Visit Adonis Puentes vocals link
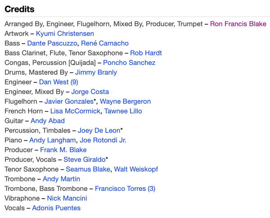This screenshot has width=270, height=218. point(56,208)
